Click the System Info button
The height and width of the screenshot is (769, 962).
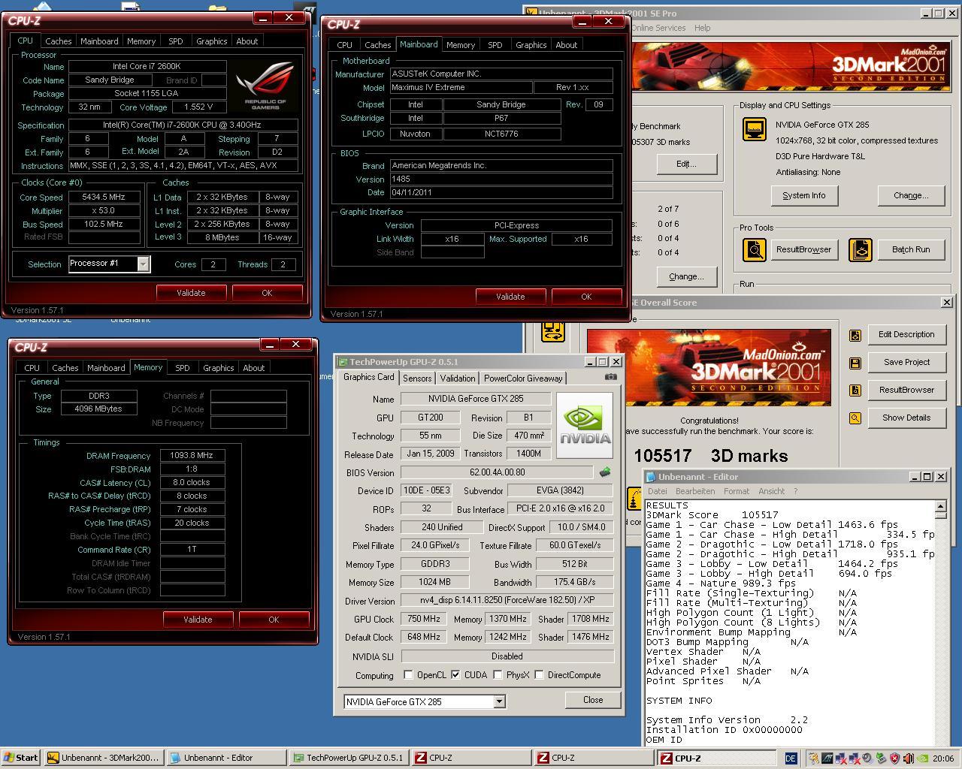click(803, 195)
